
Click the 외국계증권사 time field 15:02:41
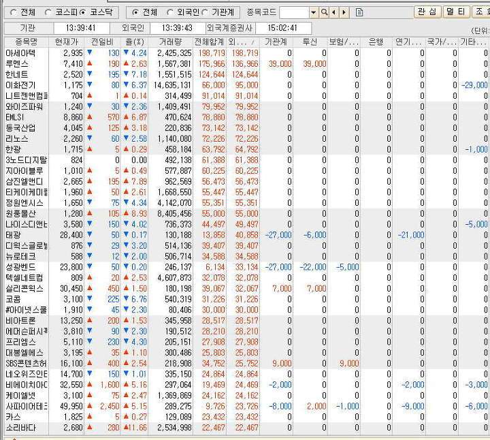pos(282,28)
